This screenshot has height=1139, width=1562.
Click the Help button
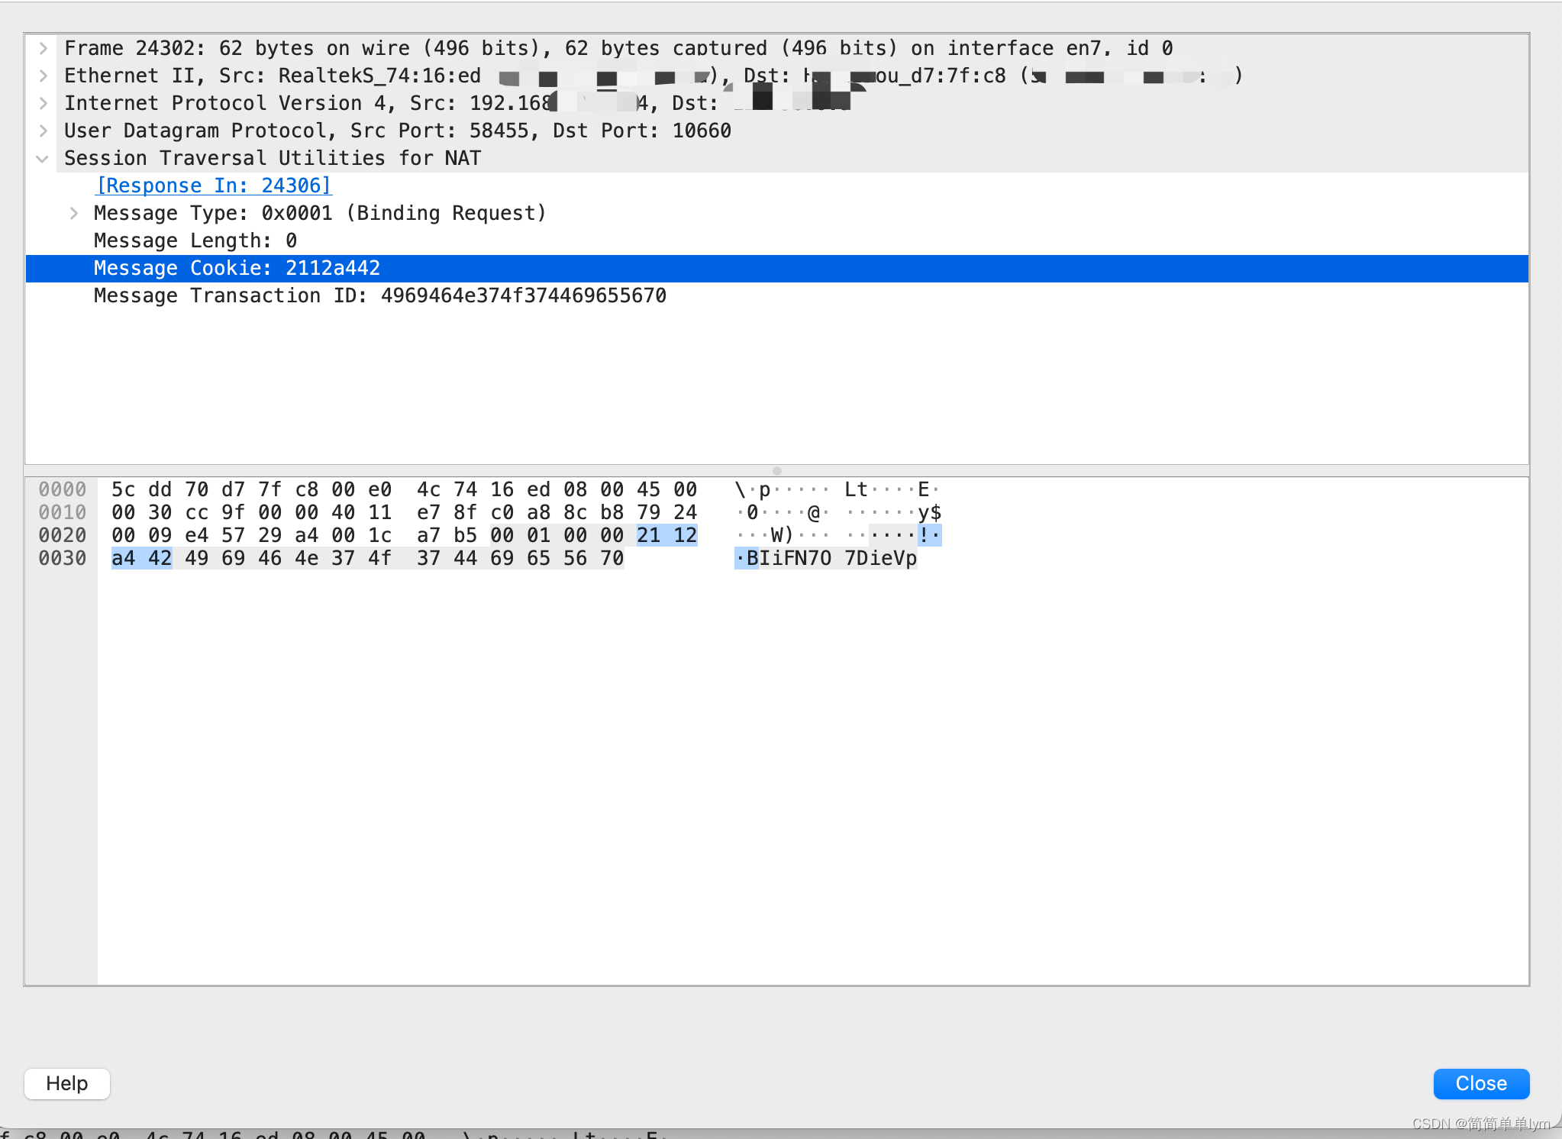[x=67, y=1083]
